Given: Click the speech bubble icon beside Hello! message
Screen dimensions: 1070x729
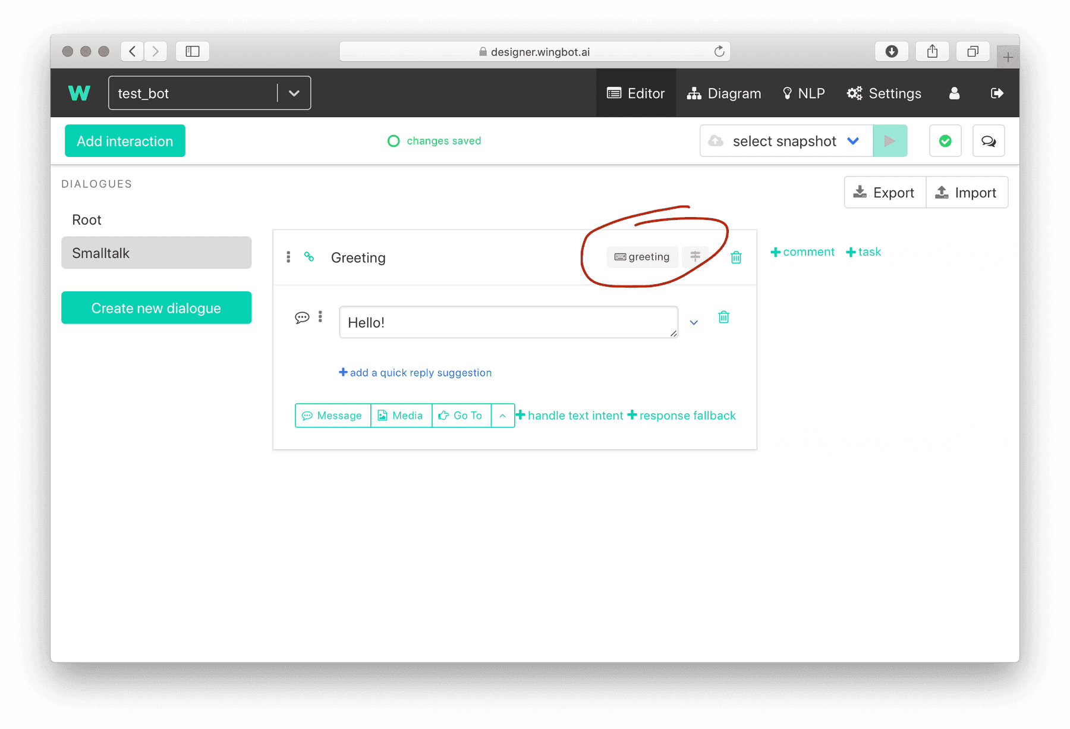Looking at the screenshot, I should [303, 317].
